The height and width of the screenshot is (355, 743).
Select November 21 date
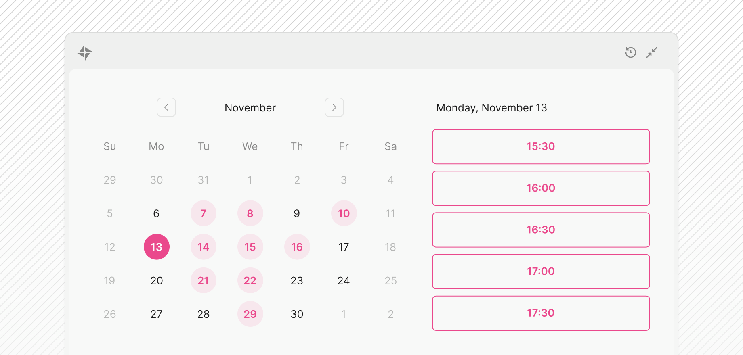204,280
